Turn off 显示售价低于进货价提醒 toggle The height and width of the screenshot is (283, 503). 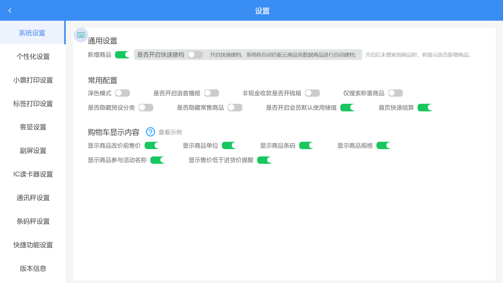coord(264,160)
